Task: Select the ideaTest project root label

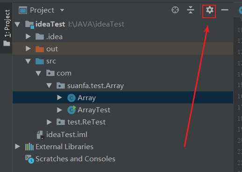Action: click(50, 24)
